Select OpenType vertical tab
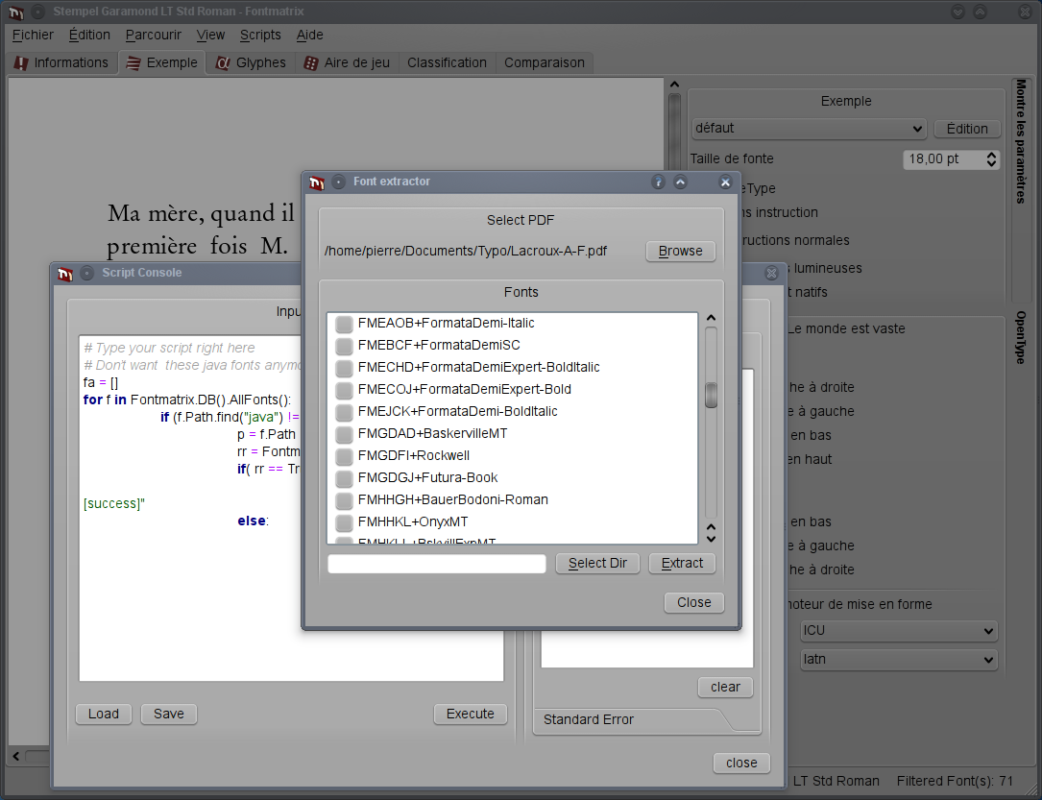The image size is (1042, 800). click(1020, 337)
